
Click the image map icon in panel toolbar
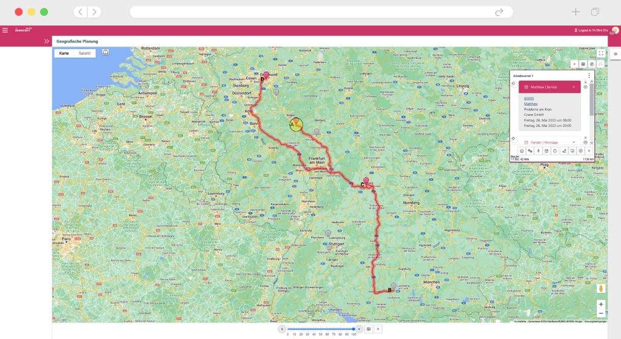tap(572, 151)
